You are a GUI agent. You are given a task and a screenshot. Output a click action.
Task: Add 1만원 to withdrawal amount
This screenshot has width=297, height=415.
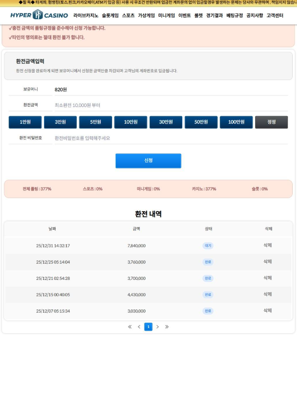pyautogui.click(x=25, y=122)
